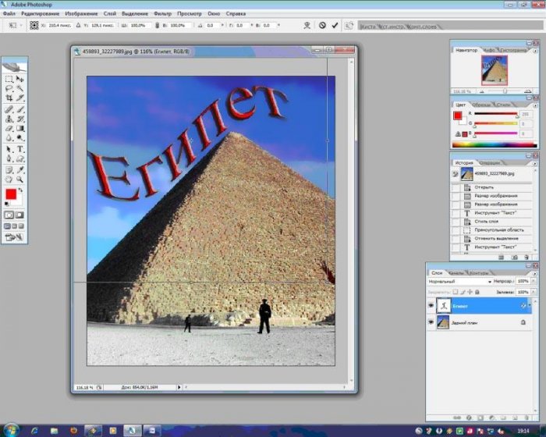Image resolution: width=546 pixels, height=437 pixels.
Task: Open the layer blend mode dropdown
Action: [x=459, y=282]
